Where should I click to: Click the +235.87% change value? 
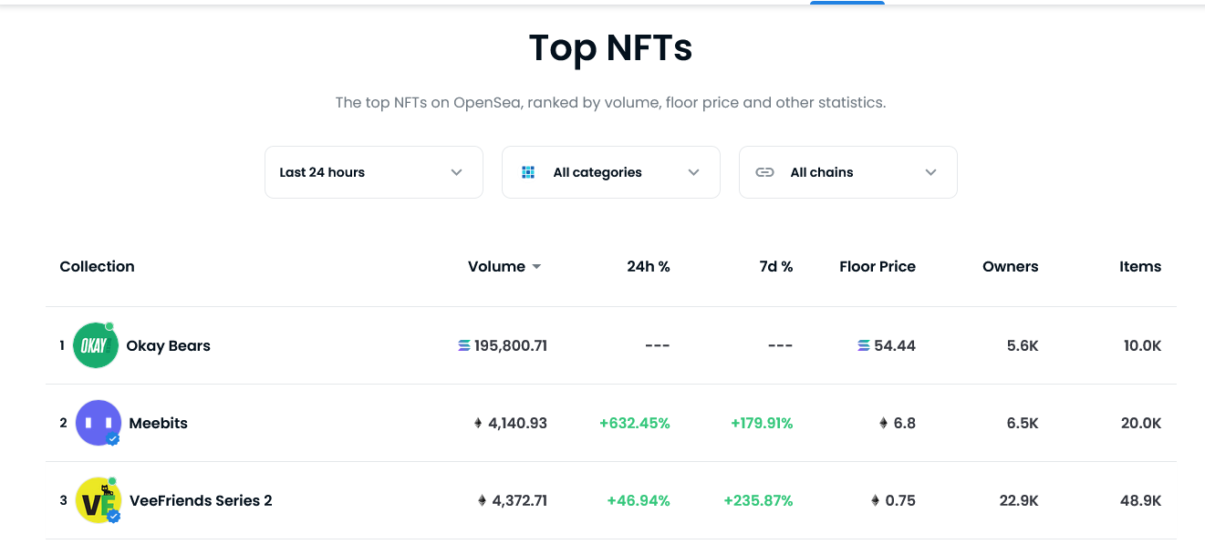[758, 500]
